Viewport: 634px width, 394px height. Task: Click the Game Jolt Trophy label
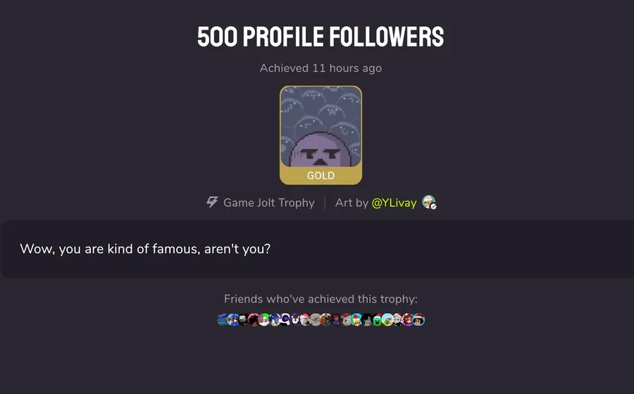[x=269, y=203]
